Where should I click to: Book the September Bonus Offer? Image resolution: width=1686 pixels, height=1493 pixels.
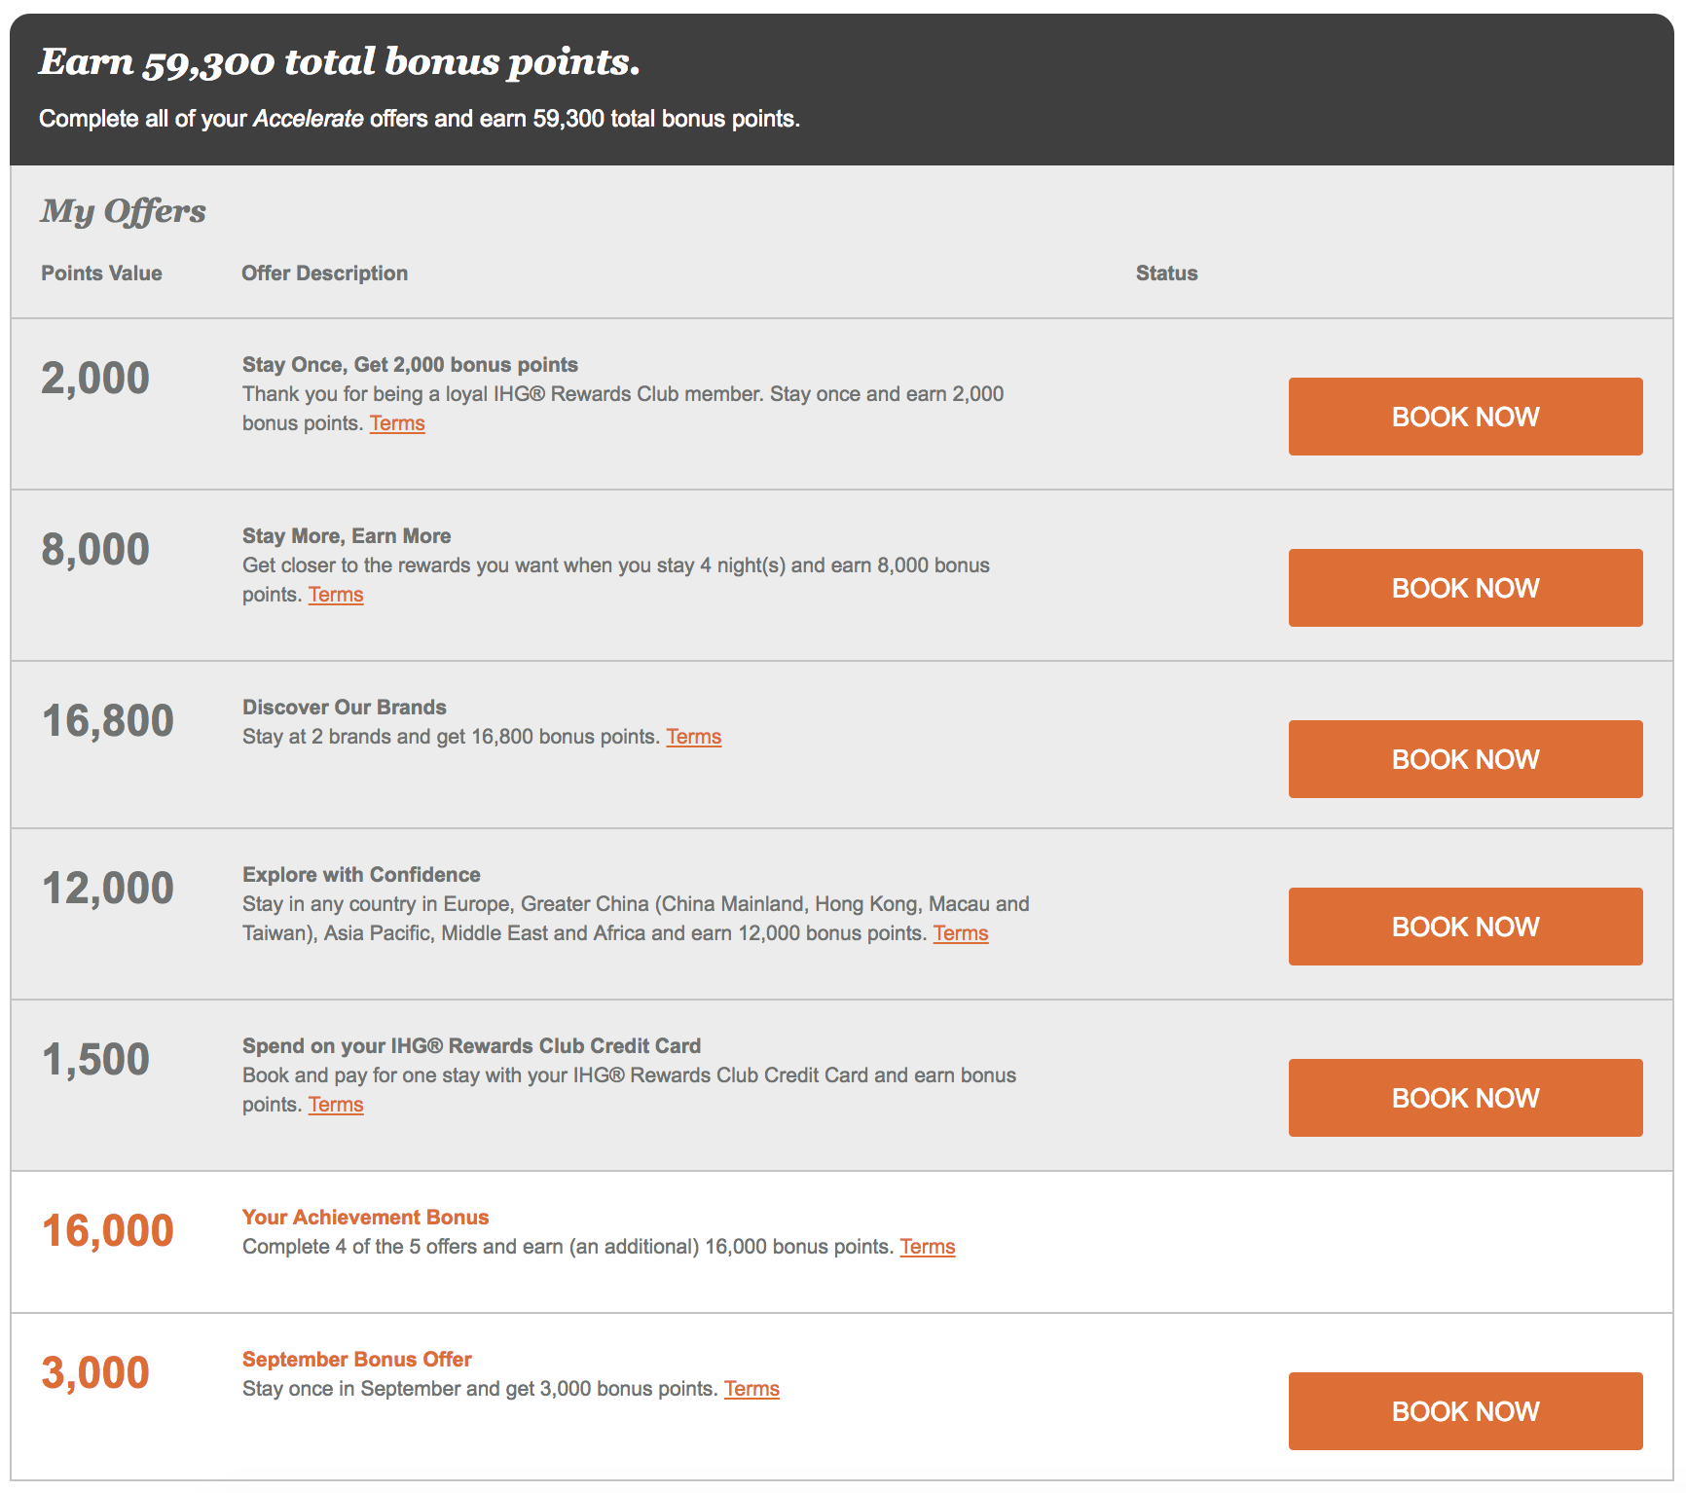click(1465, 1411)
